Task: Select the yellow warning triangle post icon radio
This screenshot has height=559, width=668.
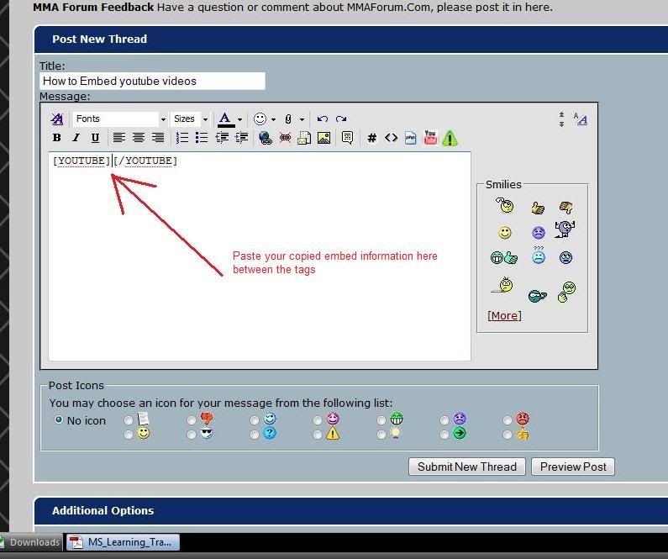Action: [x=318, y=435]
